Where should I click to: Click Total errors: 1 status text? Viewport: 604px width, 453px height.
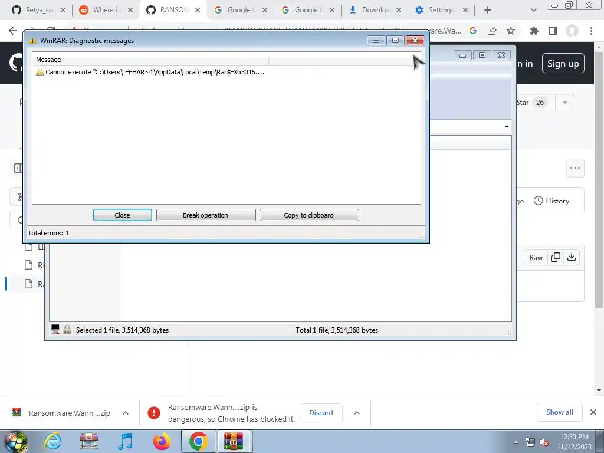48,233
